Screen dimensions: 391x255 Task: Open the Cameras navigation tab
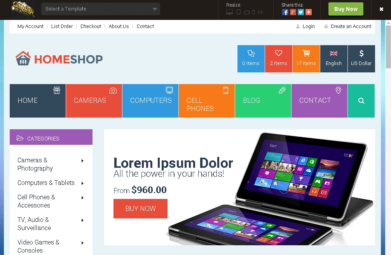(x=94, y=101)
